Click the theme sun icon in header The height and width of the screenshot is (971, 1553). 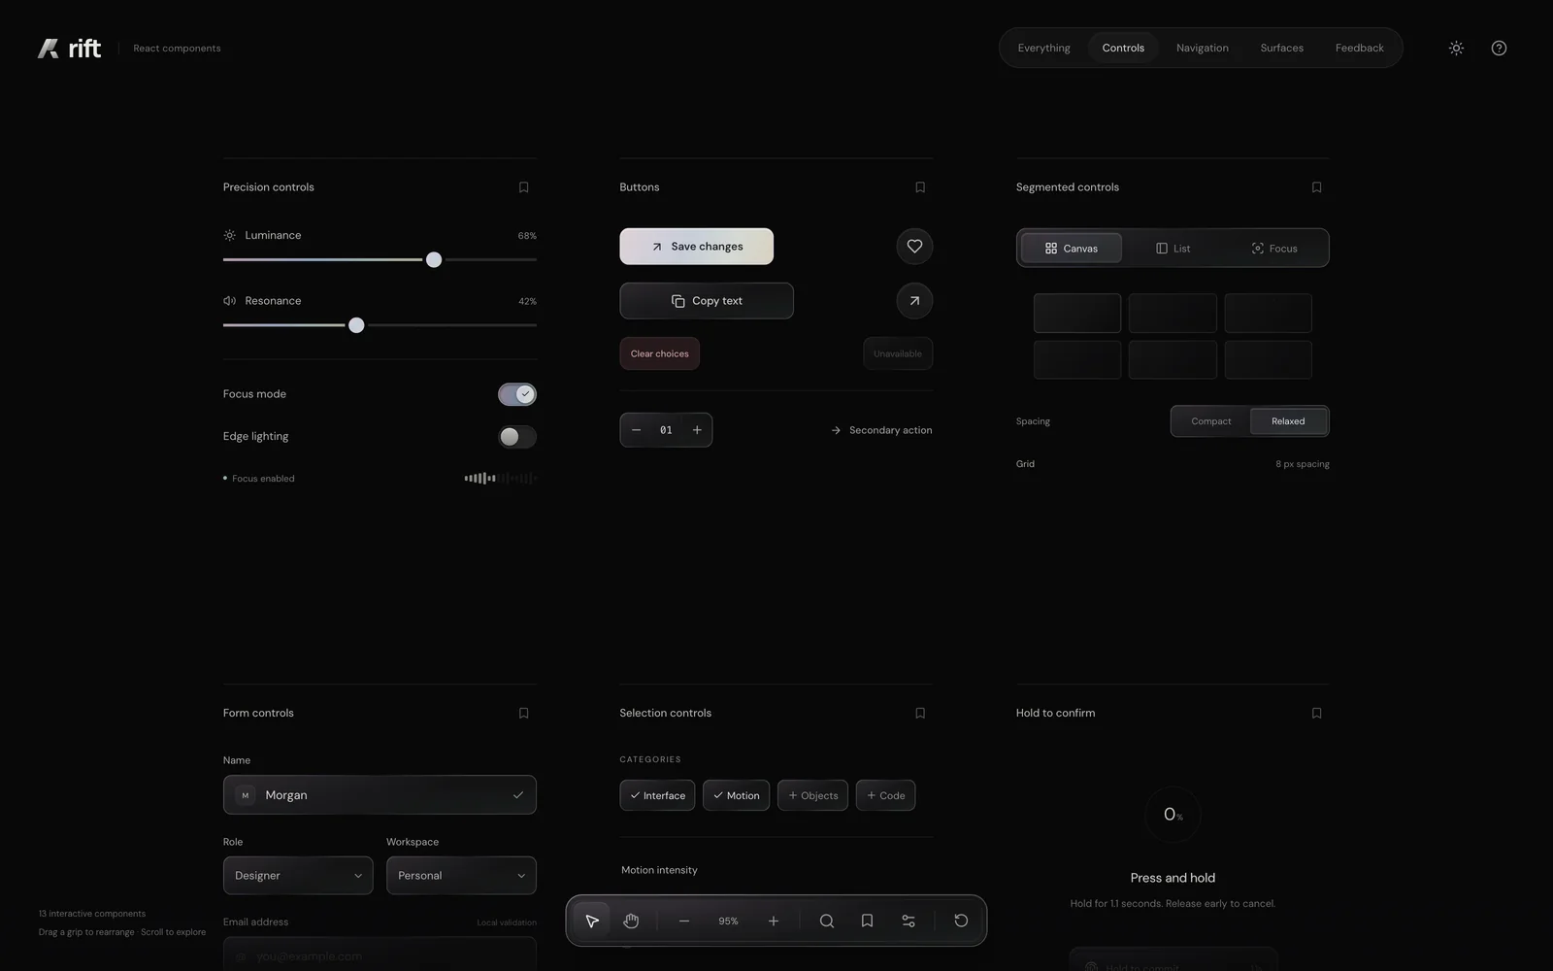click(1456, 48)
